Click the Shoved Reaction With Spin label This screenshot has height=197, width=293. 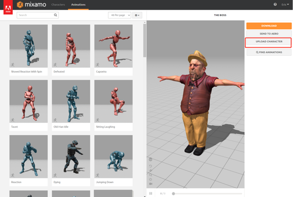pyautogui.click(x=27, y=72)
